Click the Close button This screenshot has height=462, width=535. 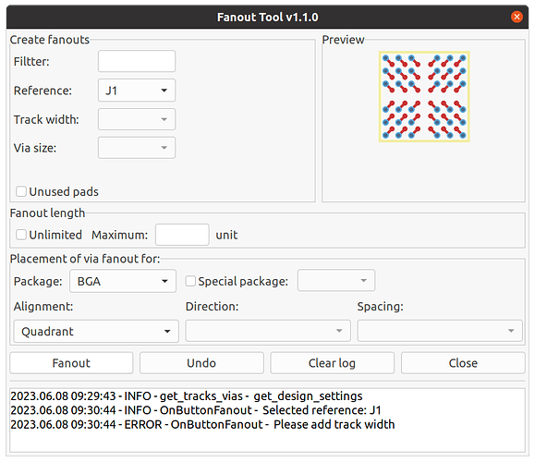[463, 363]
